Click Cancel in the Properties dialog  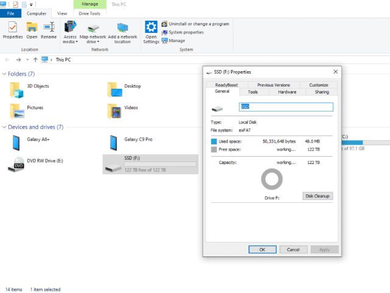click(293, 250)
